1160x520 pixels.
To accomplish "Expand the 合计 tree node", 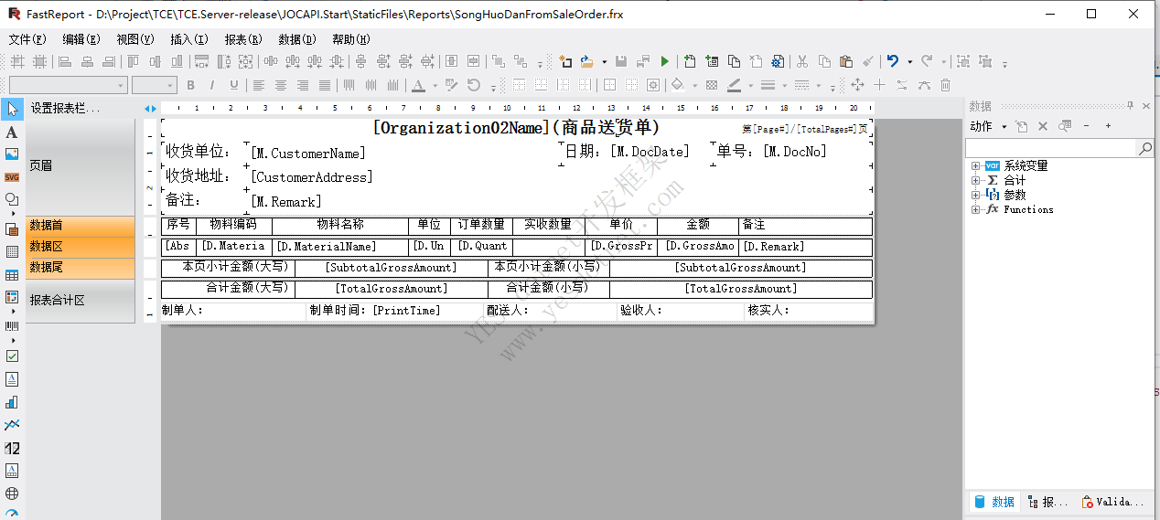I will pyautogui.click(x=976, y=180).
